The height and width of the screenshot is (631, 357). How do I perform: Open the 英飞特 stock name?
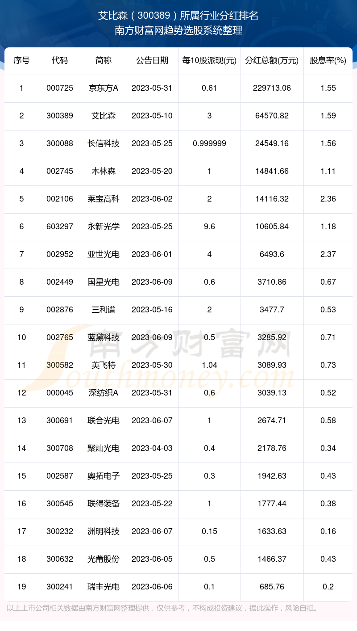click(x=104, y=365)
